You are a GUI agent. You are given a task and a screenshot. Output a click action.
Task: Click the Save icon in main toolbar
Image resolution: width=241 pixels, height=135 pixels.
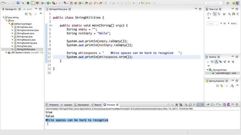pyautogui.click(x=9, y=3)
